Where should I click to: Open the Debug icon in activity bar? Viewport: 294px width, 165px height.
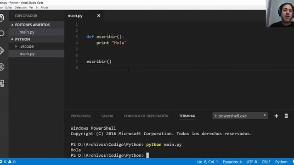2,67
